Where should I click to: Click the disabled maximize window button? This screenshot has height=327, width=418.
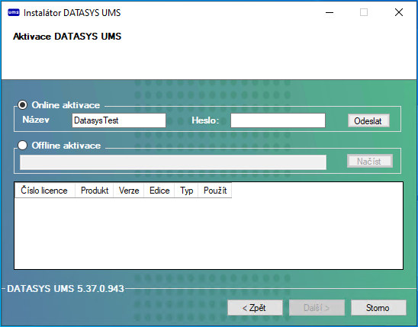click(x=364, y=12)
